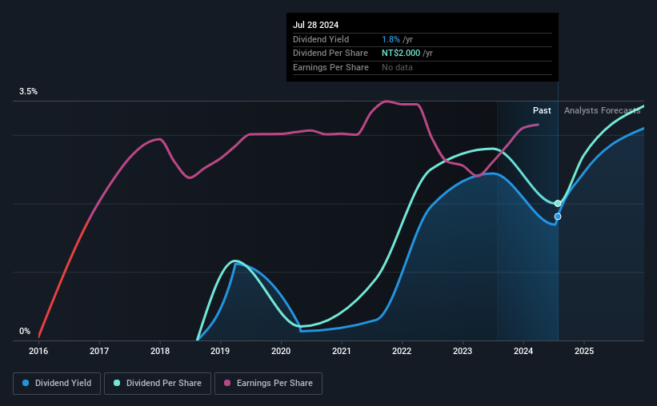Viewport: 657px width, 406px height.
Task: Click the 2019 x-axis label
Action: click(220, 351)
